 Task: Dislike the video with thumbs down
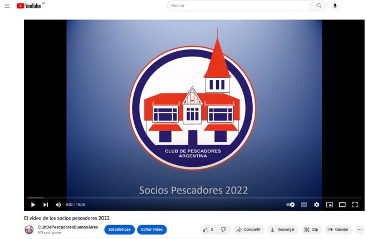click(223, 230)
